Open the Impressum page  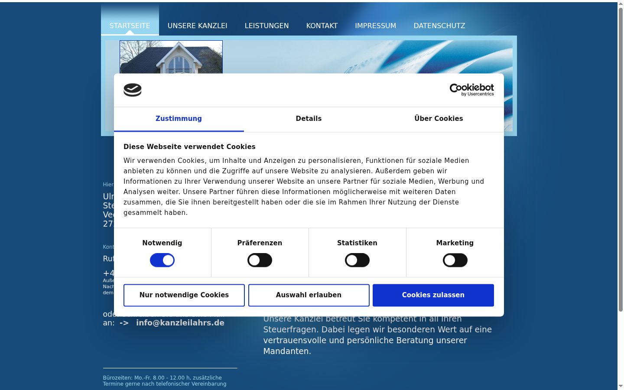coord(375,26)
